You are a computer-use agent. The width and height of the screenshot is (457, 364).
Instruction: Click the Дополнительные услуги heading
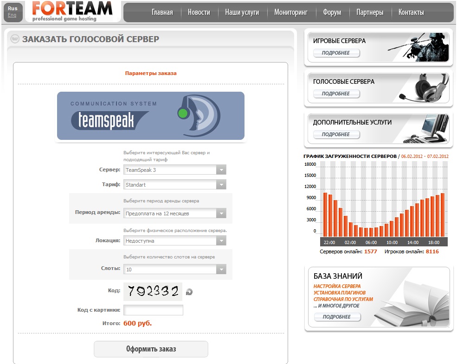coord(352,123)
